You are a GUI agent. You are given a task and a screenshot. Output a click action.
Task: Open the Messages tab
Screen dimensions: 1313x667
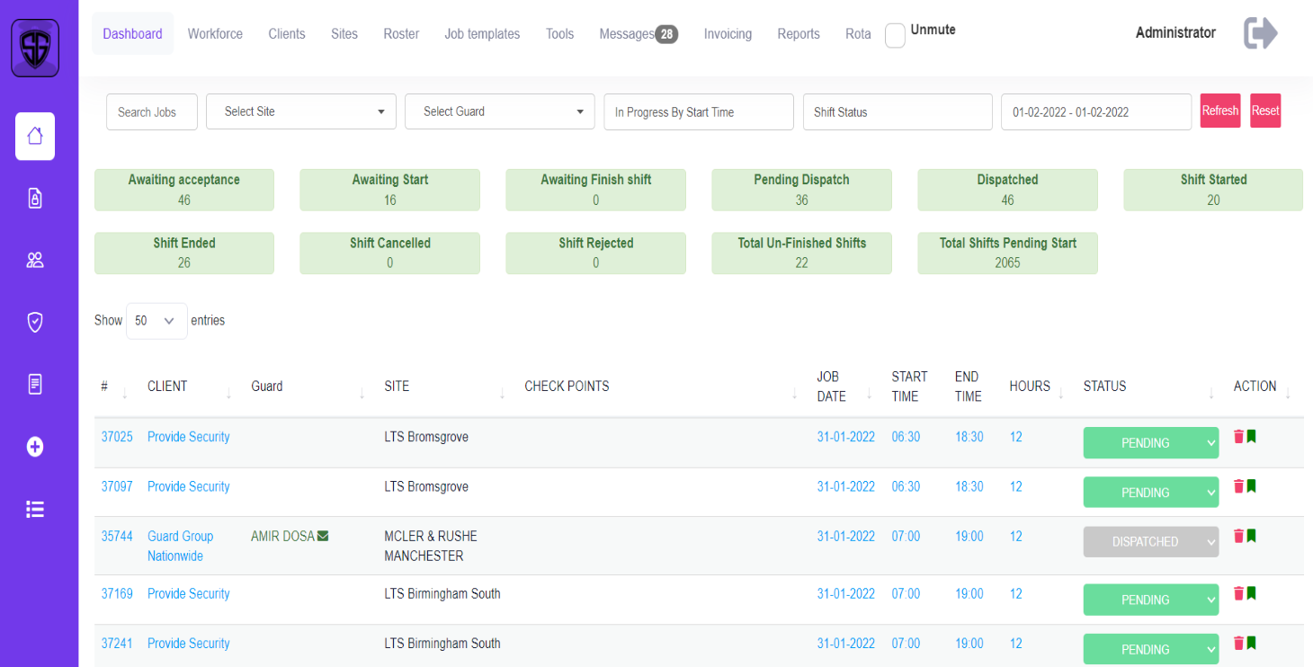(x=639, y=34)
